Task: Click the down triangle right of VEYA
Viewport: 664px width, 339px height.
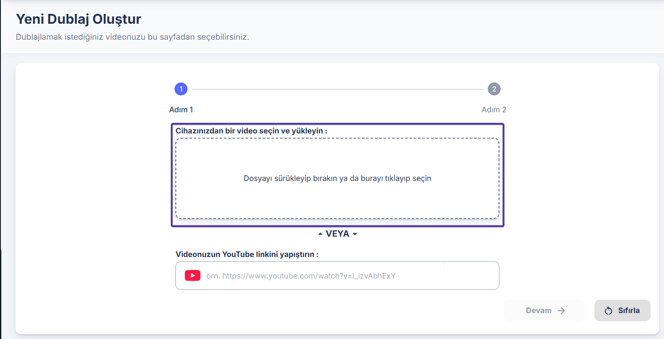Action: pos(355,234)
